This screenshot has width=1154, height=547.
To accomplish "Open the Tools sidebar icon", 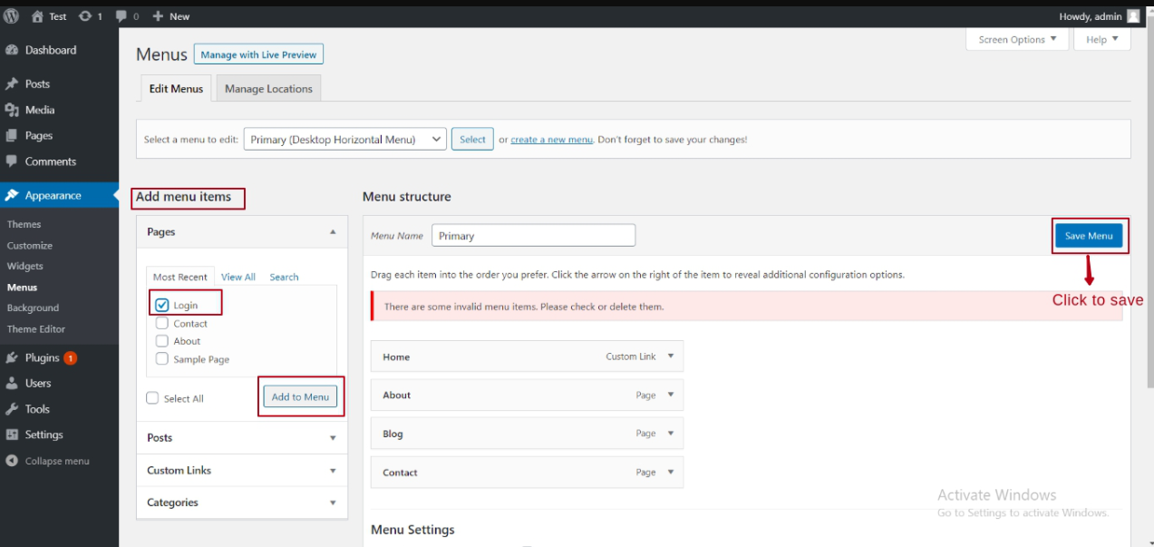I will (36, 408).
